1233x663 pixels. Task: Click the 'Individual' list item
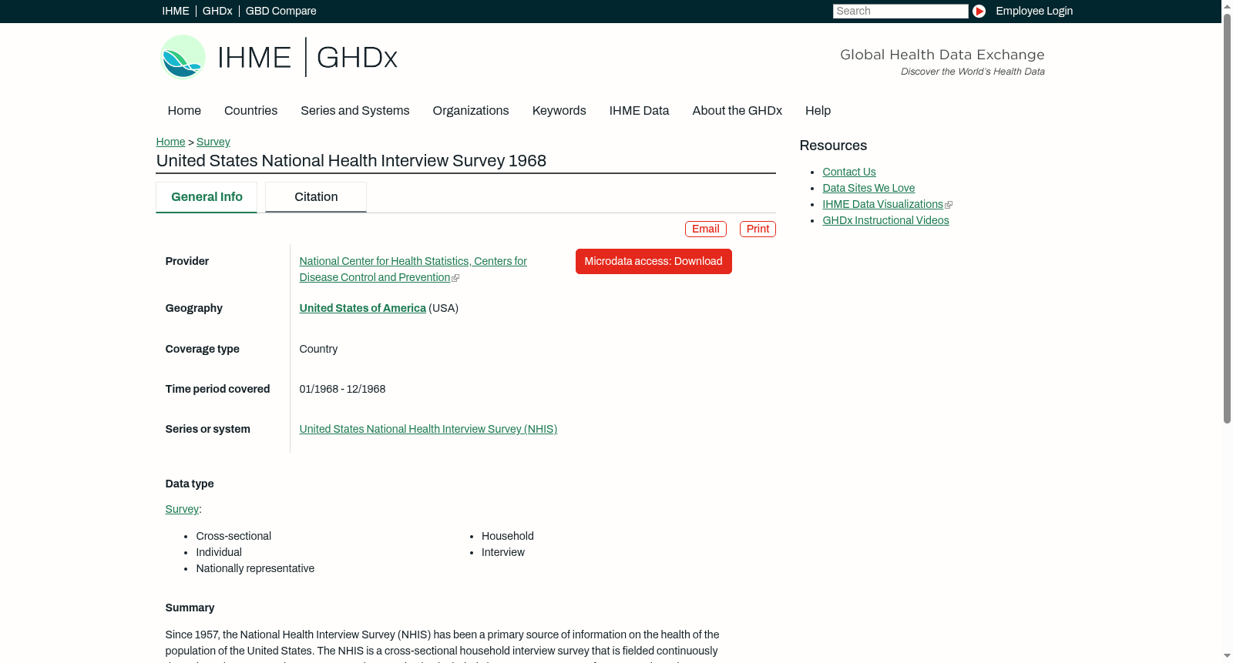tap(219, 552)
